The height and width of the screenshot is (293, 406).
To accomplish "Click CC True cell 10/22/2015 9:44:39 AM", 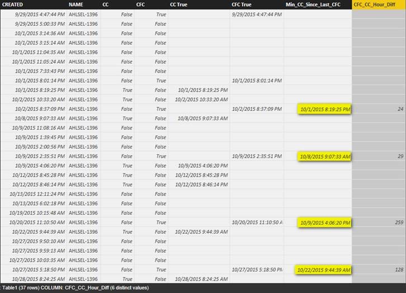I will (201, 231).
